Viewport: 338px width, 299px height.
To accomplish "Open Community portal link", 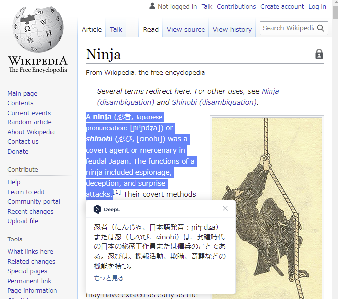I will [x=34, y=202].
